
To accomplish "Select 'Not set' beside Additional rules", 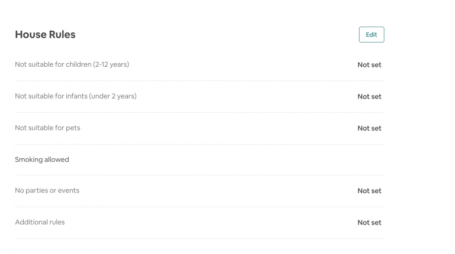I will pos(369,223).
